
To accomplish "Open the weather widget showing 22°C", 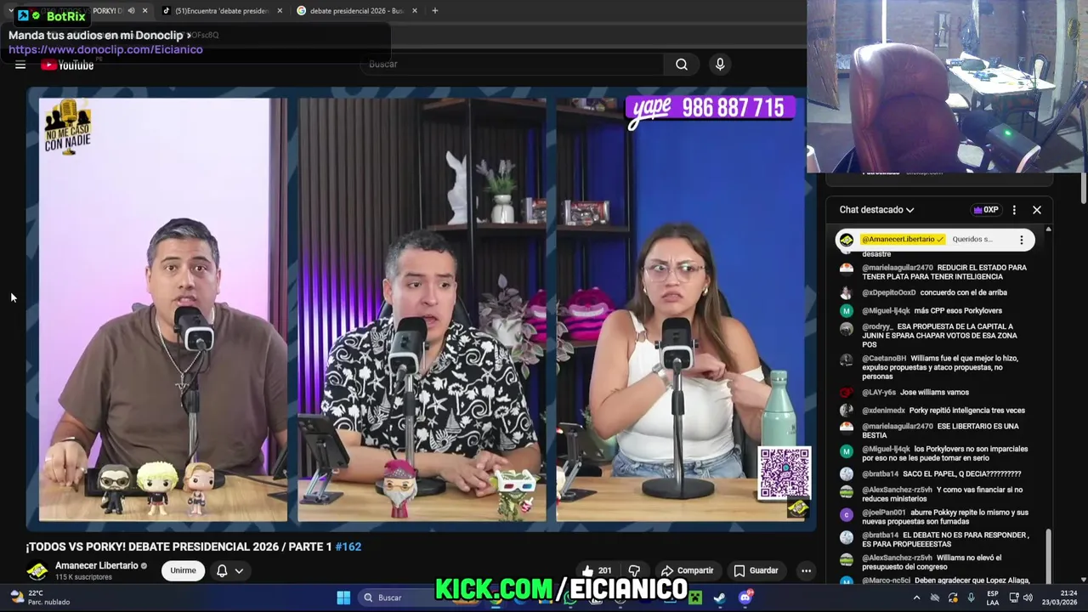I will tap(38, 598).
